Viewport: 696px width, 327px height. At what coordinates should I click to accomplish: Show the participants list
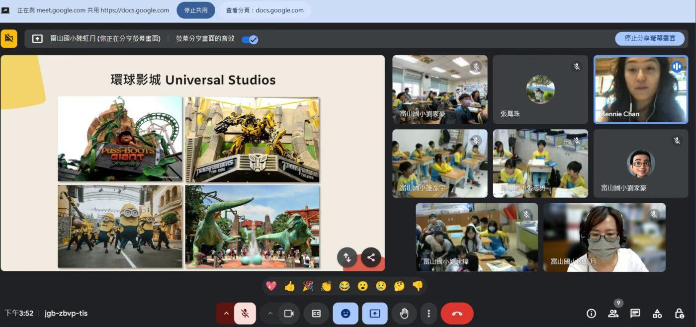(x=613, y=314)
